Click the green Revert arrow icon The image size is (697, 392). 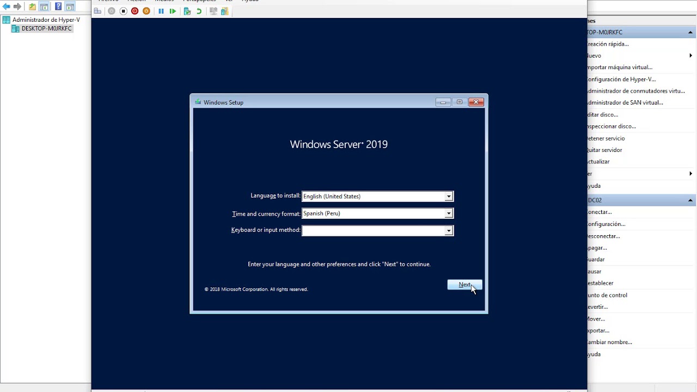pos(199,11)
